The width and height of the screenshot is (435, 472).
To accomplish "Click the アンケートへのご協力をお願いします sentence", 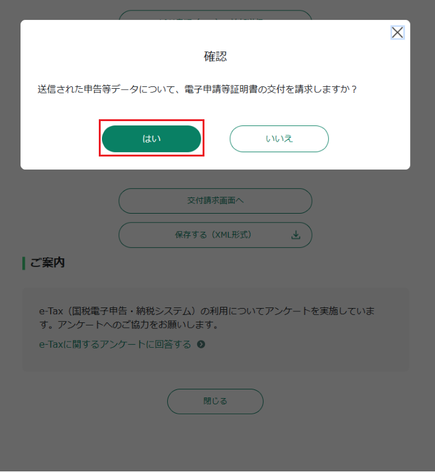I will point(138,324).
